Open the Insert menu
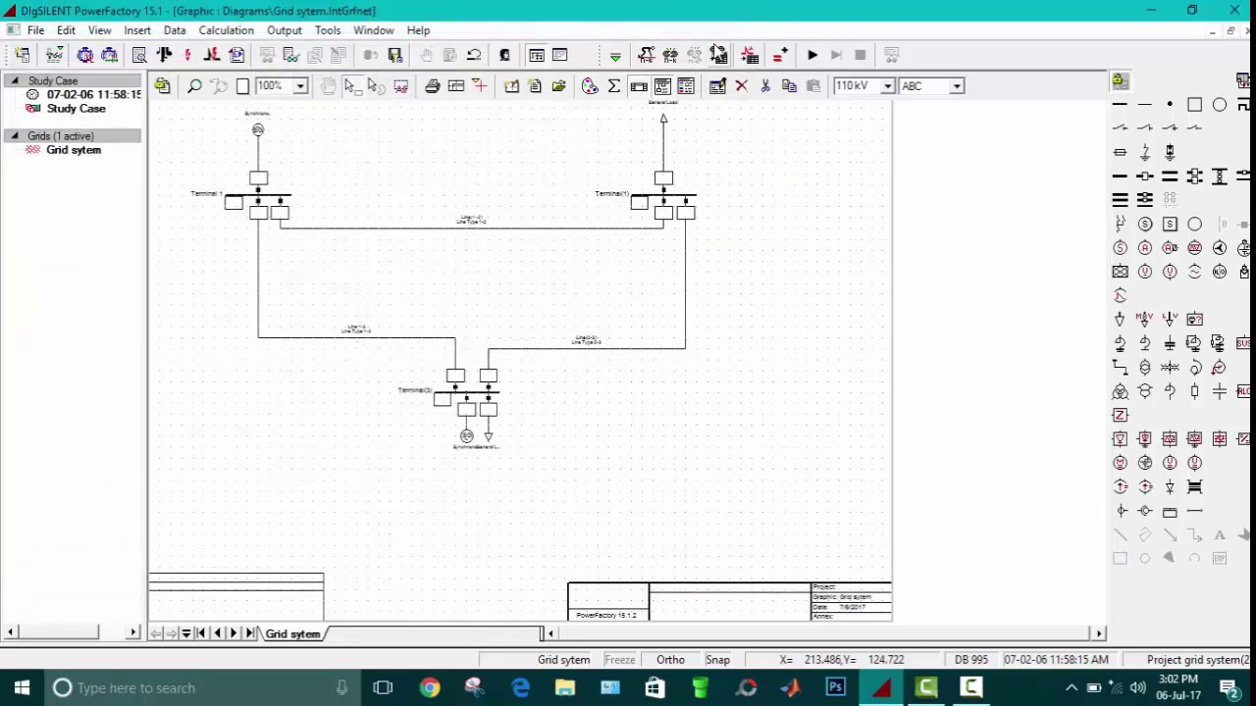This screenshot has width=1256, height=706. pyautogui.click(x=137, y=30)
